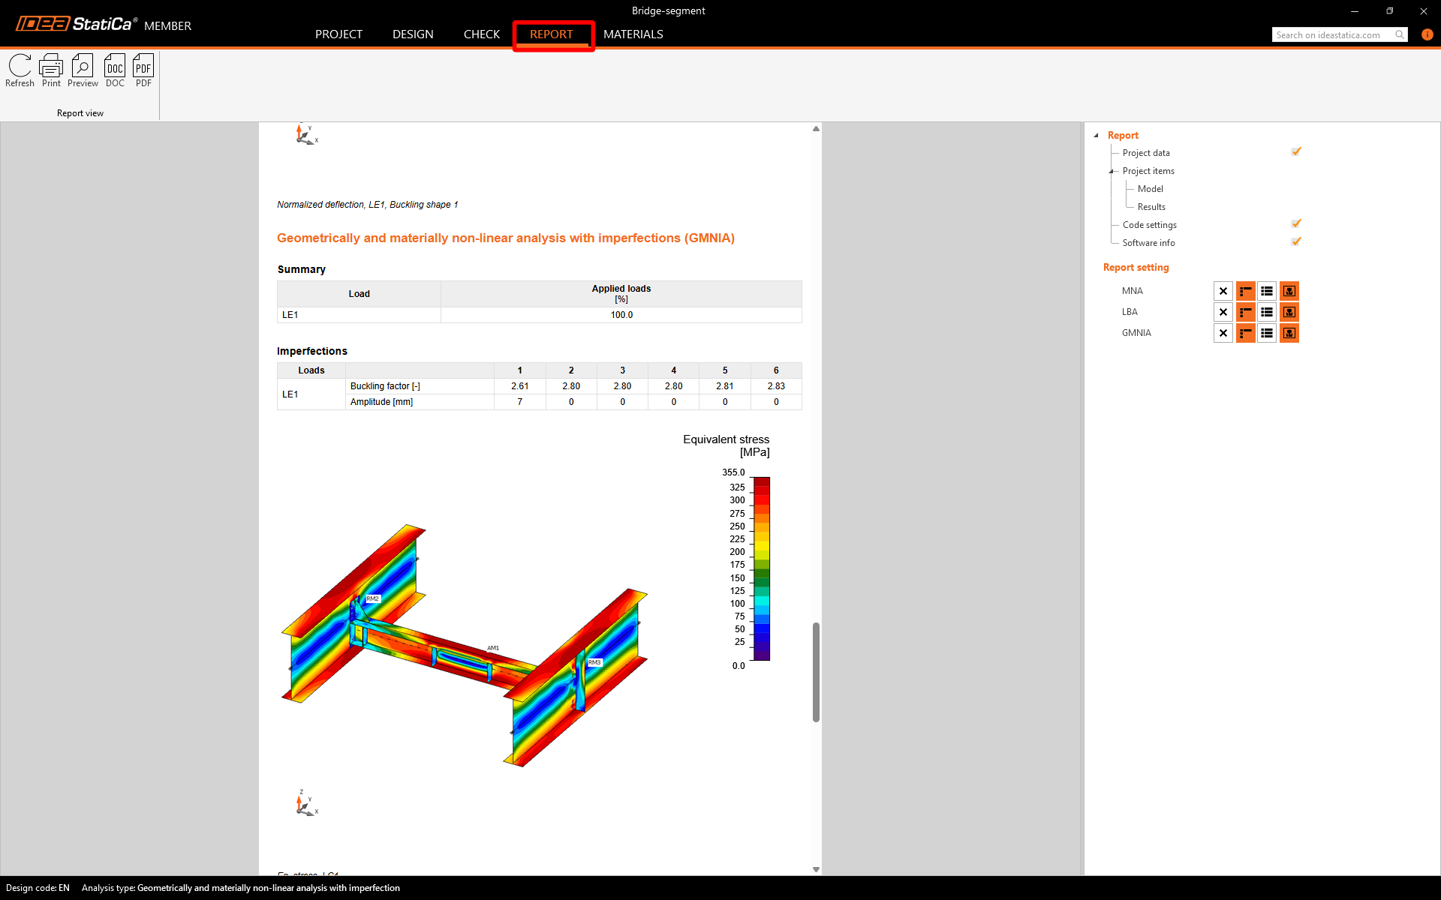Screen dimensions: 1441x900
Task: Collapse the Project items tree node
Action: click(1112, 171)
